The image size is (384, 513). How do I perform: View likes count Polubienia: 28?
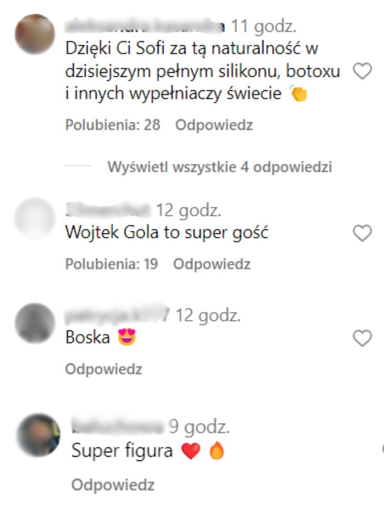[x=113, y=125]
